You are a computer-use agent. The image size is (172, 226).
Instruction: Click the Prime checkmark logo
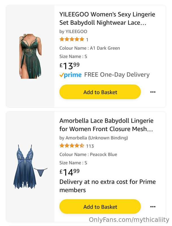pos(70,75)
